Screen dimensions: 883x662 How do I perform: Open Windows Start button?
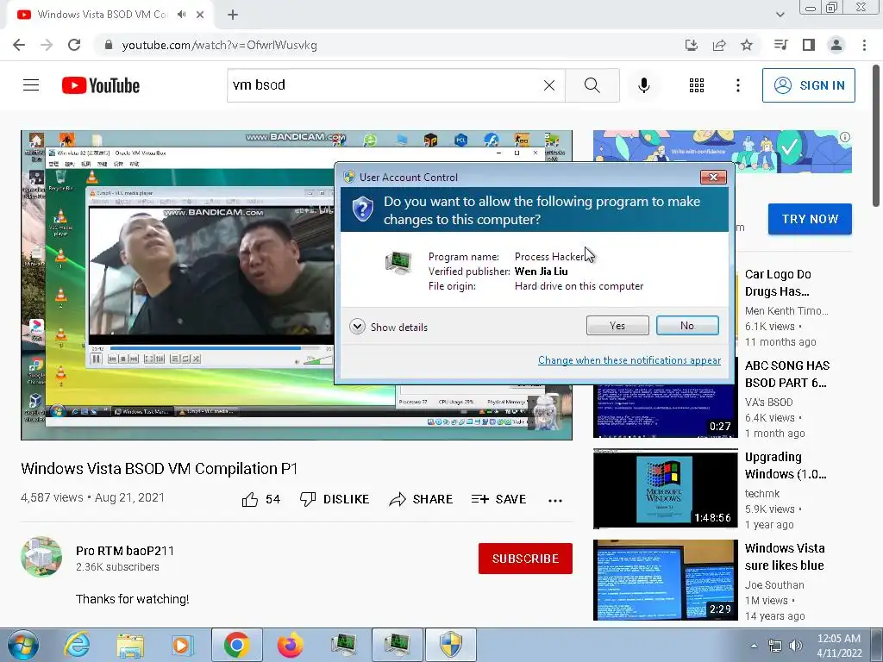pyautogui.click(x=22, y=645)
